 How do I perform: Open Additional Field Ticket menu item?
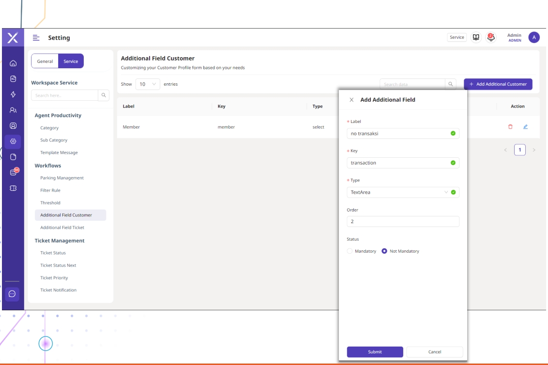click(x=62, y=228)
